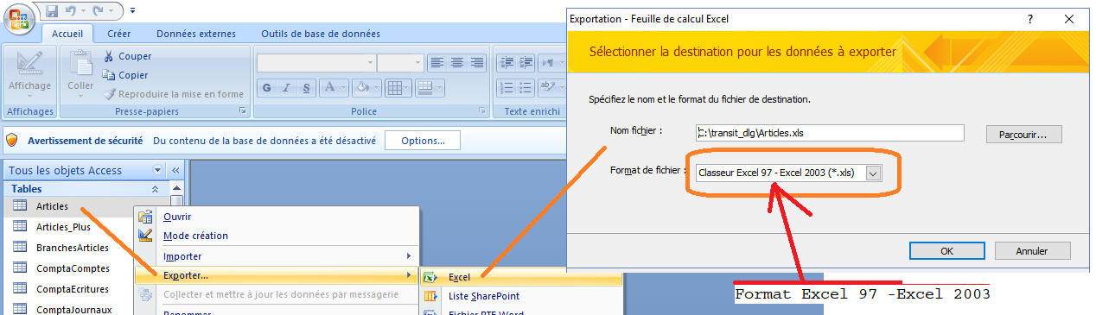
Task: Click the Couper scissors command
Action: (128, 56)
